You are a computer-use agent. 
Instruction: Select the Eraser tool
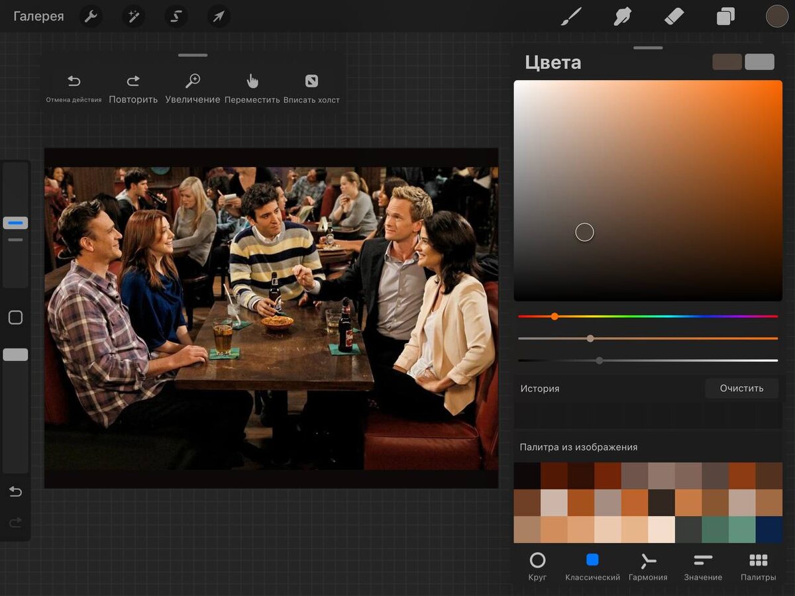coord(674,17)
